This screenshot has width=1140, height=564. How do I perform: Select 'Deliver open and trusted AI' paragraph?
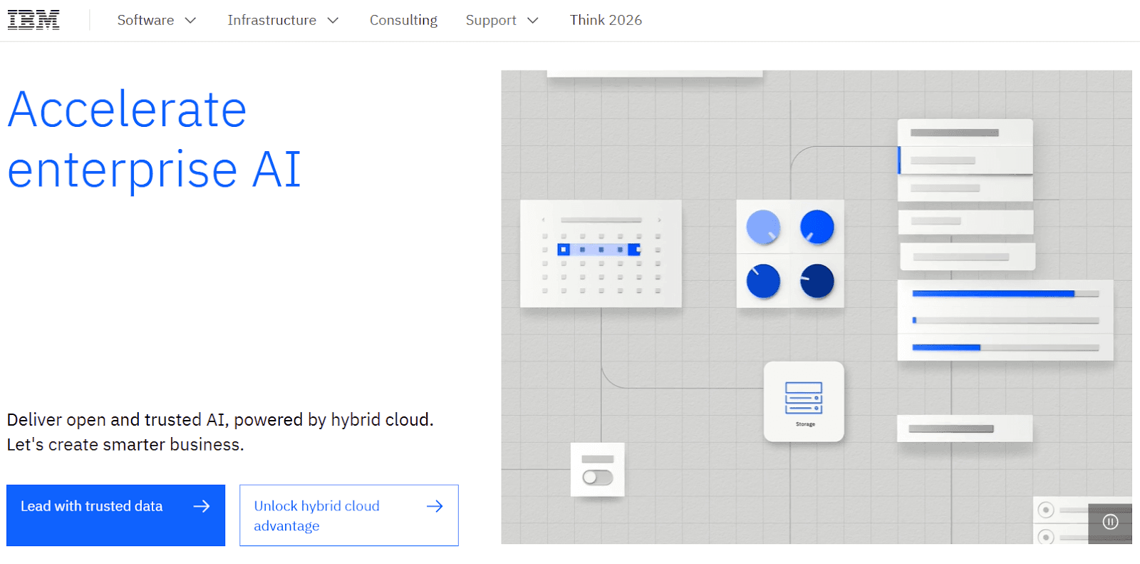coord(220,432)
